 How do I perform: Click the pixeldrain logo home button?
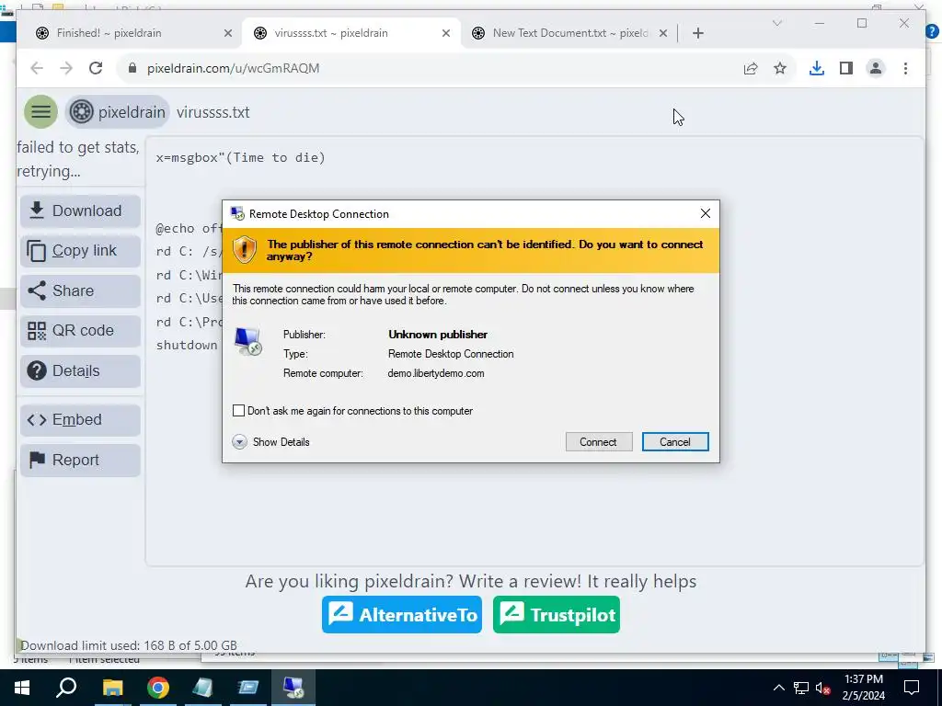pyautogui.click(x=118, y=111)
